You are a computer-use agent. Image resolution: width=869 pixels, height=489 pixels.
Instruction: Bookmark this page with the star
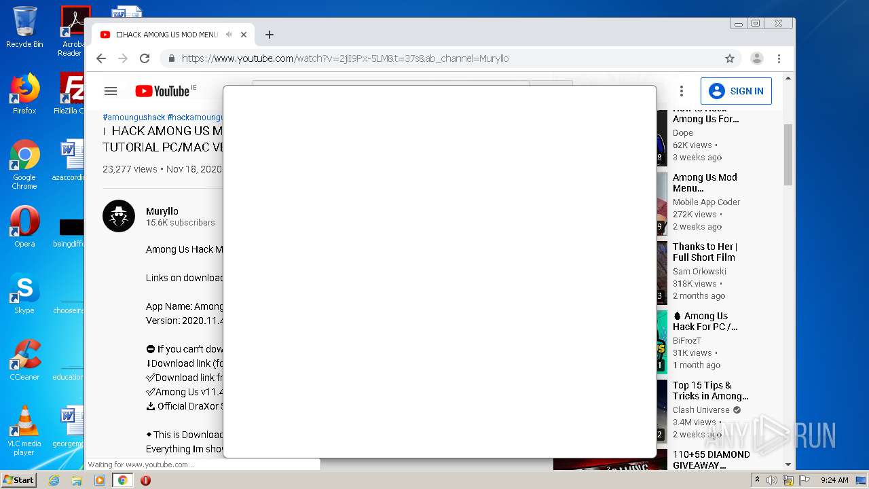coord(730,58)
